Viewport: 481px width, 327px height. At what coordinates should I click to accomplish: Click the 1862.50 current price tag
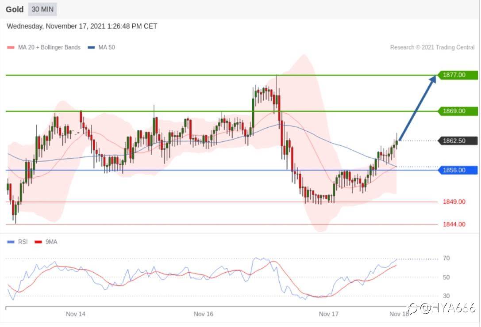click(x=458, y=141)
